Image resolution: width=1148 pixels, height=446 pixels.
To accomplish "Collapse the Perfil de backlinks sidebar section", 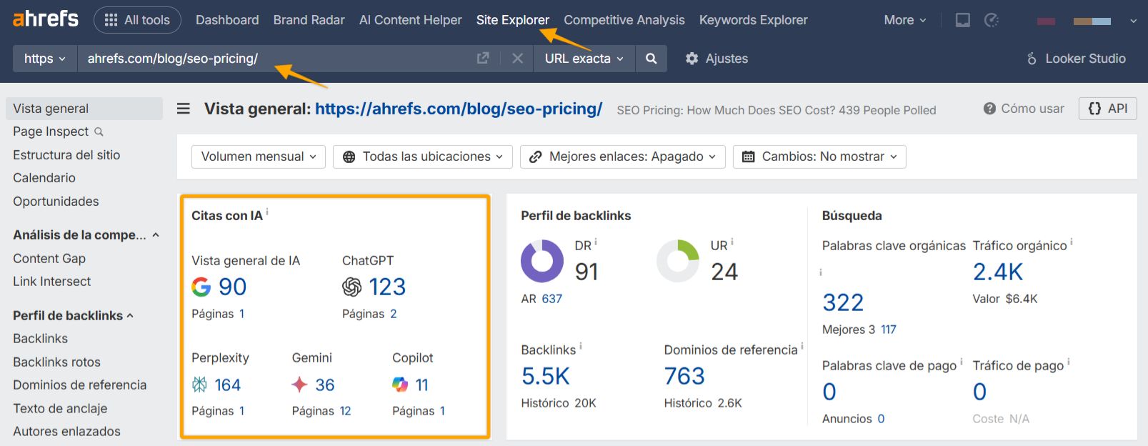I will pyautogui.click(x=130, y=315).
